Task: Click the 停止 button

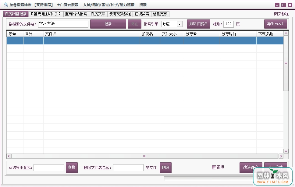Action: pos(135,24)
